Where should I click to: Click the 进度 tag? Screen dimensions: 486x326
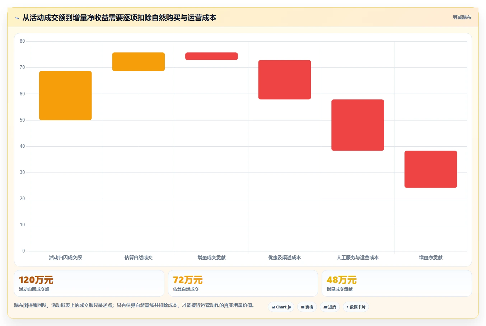click(330, 307)
